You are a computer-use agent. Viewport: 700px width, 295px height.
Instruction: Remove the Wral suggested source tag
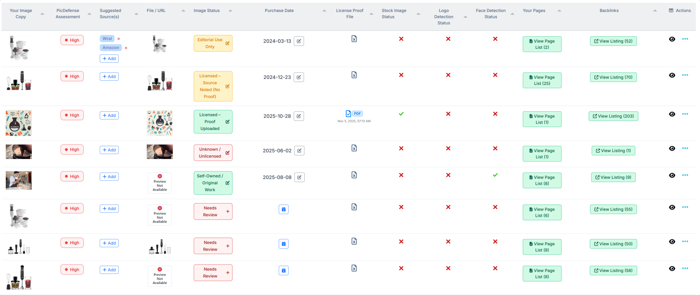[x=119, y=39]
